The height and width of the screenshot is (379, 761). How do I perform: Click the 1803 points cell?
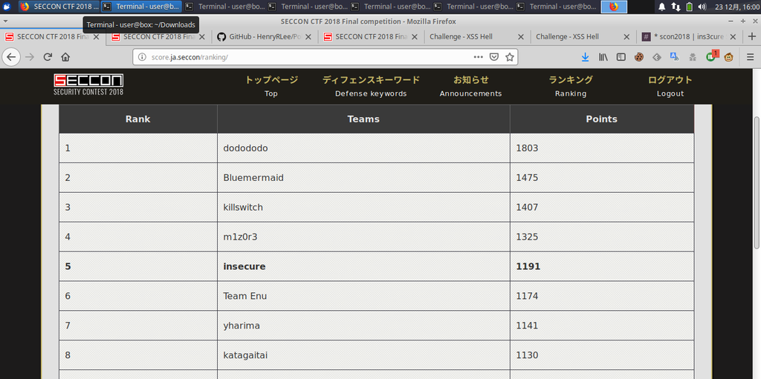click(602, 148)
